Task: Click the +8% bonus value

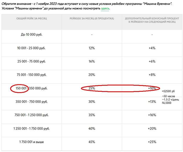Action: click(x=152, y=75)
